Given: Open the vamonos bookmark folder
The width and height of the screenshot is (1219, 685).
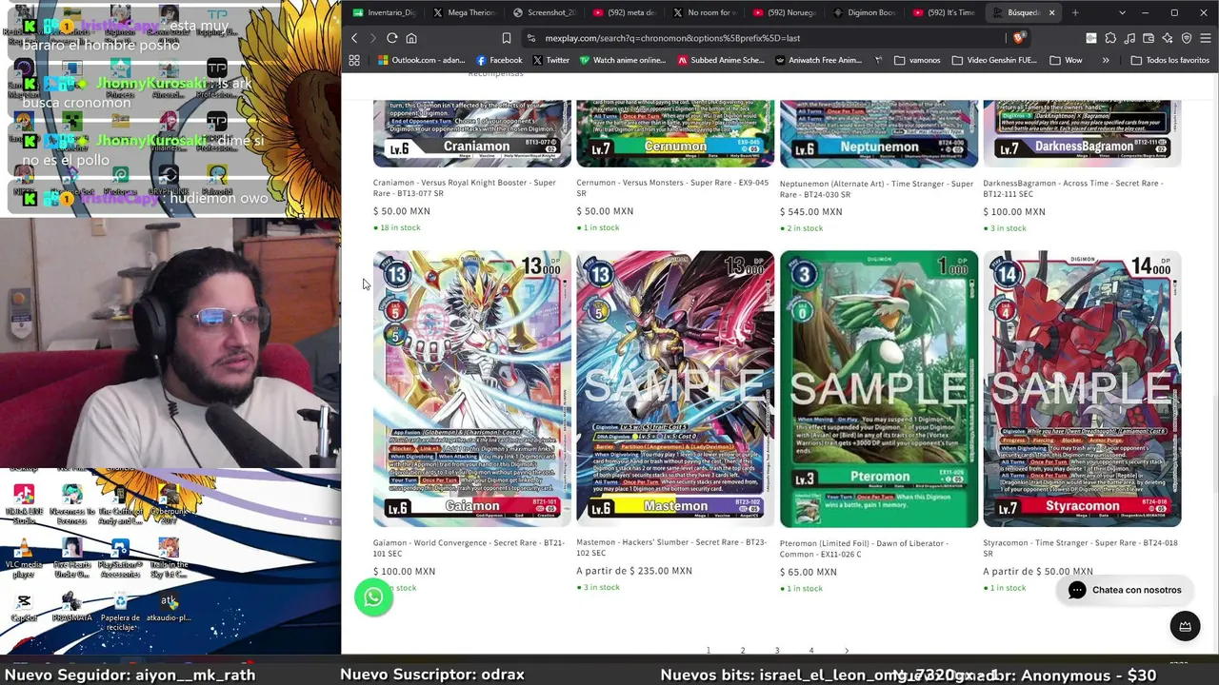Looking at the screenshot, I should tap(917, 60).
